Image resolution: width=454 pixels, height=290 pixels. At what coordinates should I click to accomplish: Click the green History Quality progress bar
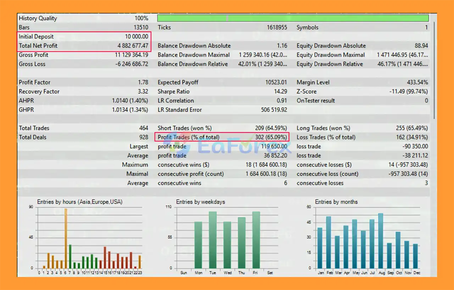click(293, 18)
